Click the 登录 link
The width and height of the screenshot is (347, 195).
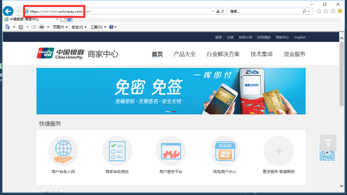tap(218, 37)
